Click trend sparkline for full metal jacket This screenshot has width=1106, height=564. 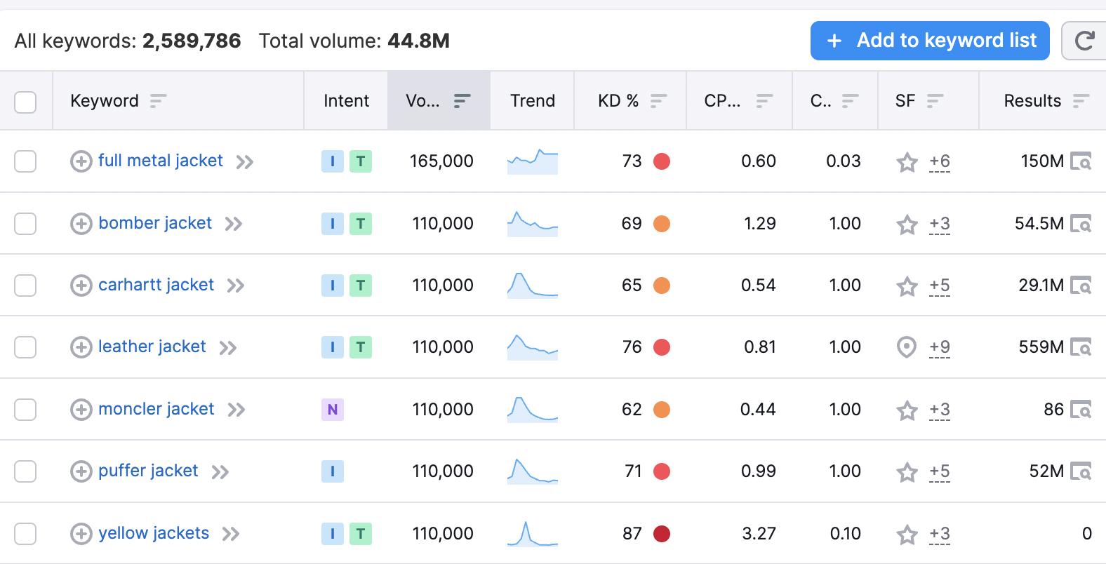533,161
